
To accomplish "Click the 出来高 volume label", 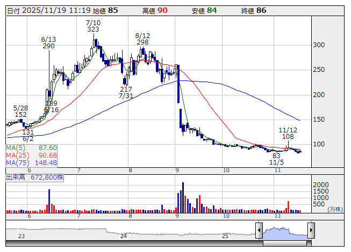I will pos(34,176).
